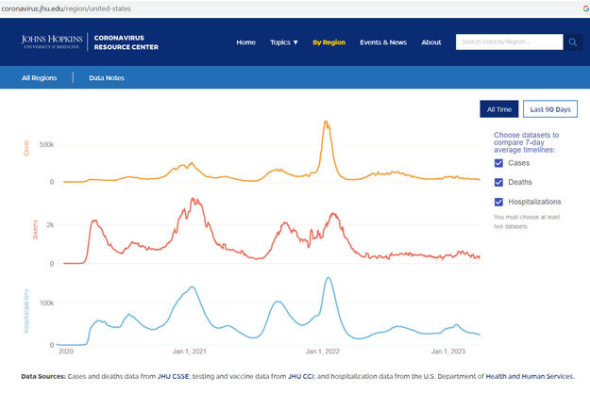Follow the JHU CSSE link
This screenshot has width=590, height=393.
(173, 376)
